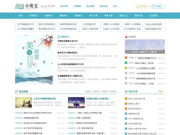Click the 我要投稿 submit button

pos(143,6)
